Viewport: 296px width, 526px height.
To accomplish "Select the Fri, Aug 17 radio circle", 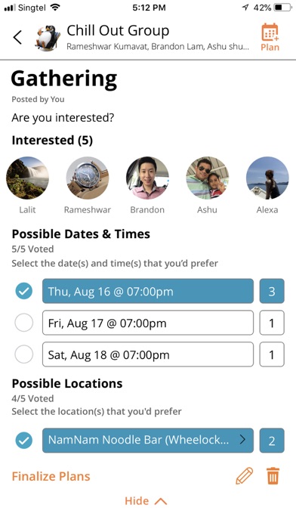I will [24, 323].
